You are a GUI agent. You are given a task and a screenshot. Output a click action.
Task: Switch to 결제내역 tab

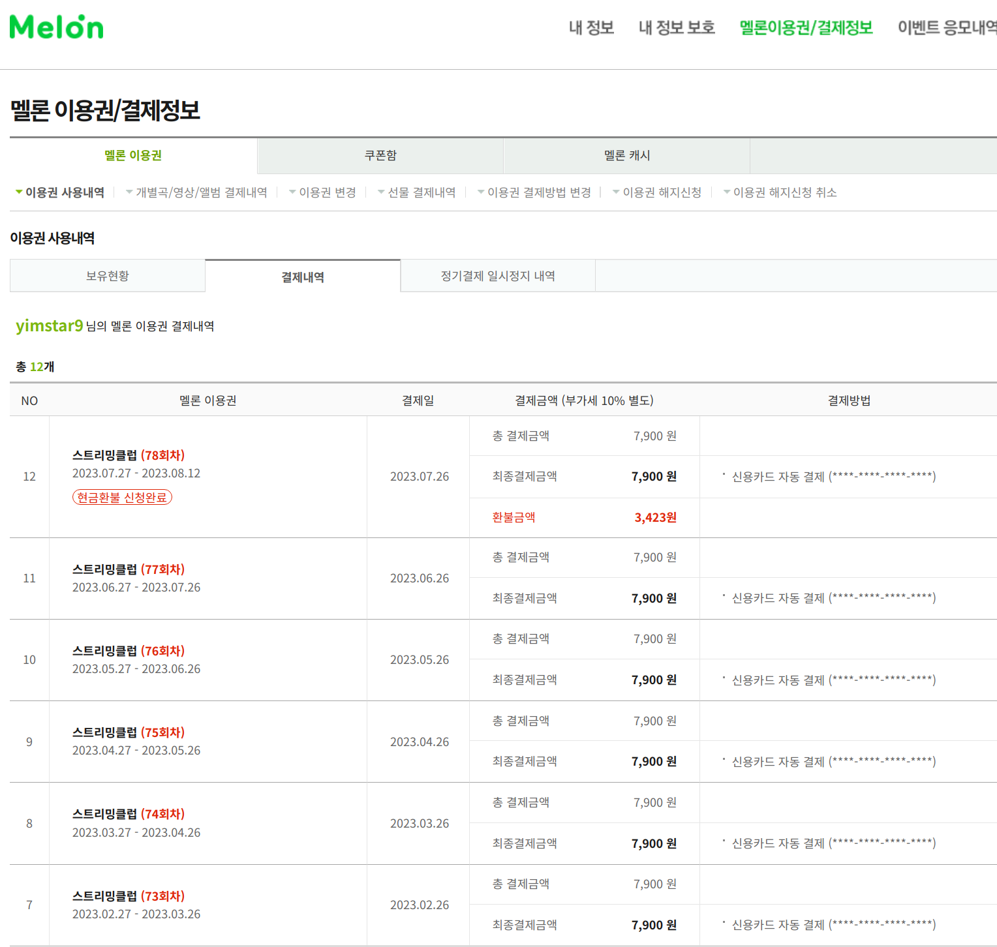click(x=303, y=277)
